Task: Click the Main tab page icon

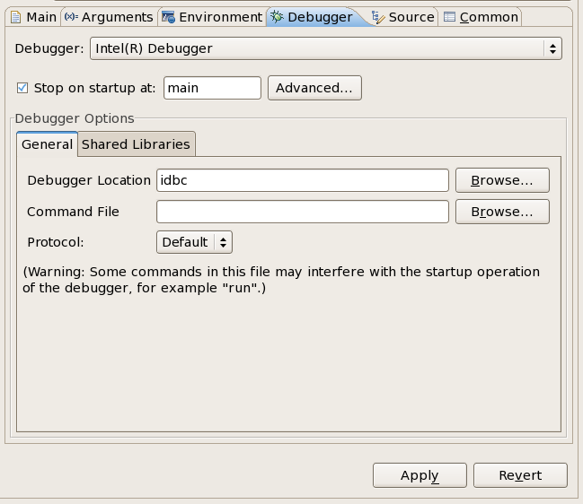Action: pos(15,17)
